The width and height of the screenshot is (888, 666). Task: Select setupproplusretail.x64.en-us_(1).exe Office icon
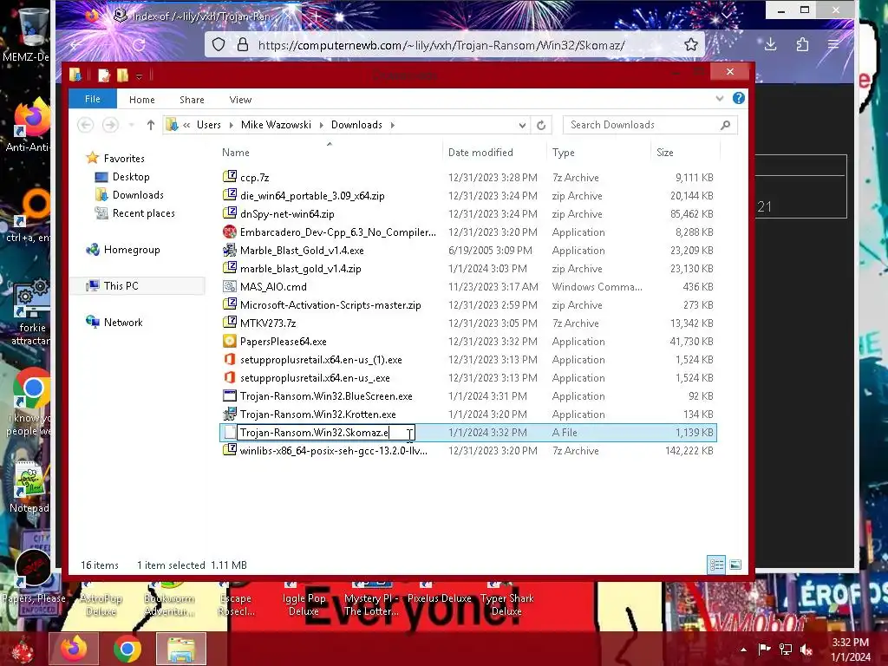pyautogui.click(x=229, y=359)
